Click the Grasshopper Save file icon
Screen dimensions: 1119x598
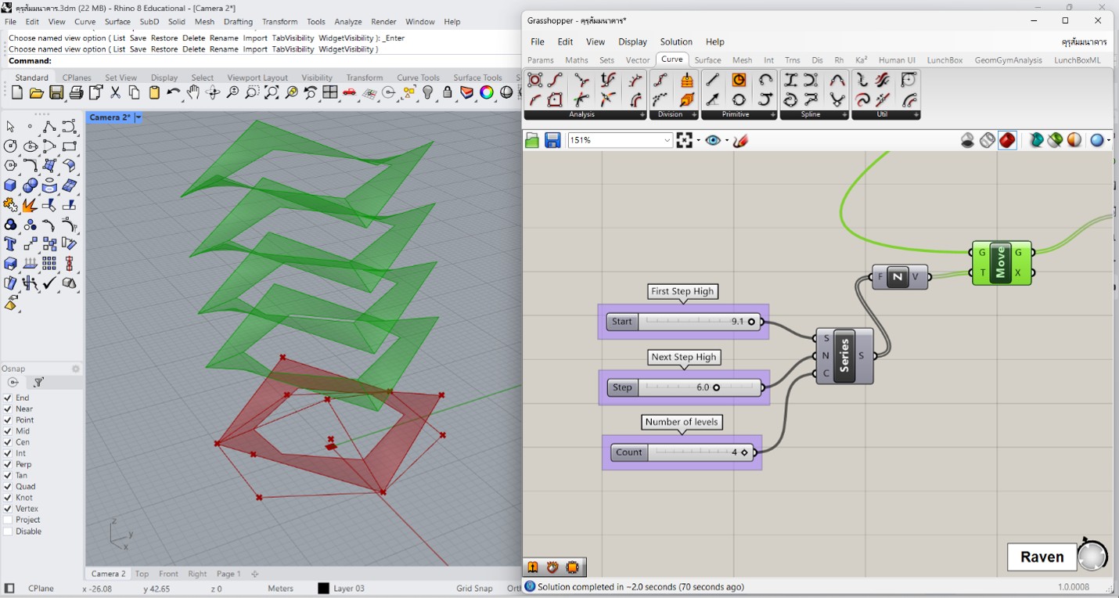552,140
